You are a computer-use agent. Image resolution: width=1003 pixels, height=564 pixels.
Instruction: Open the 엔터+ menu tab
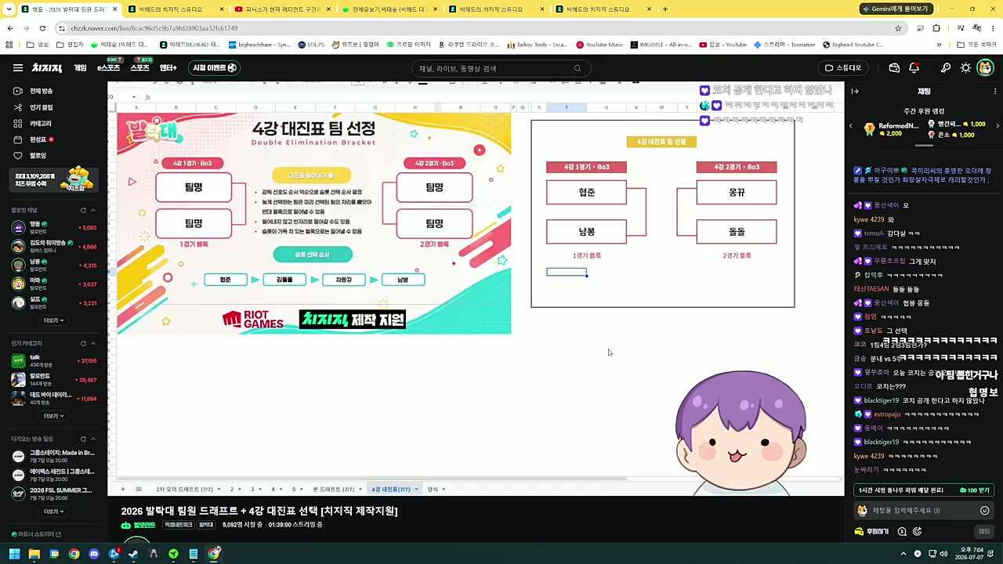pyautogui.click(x=168, y=68)
